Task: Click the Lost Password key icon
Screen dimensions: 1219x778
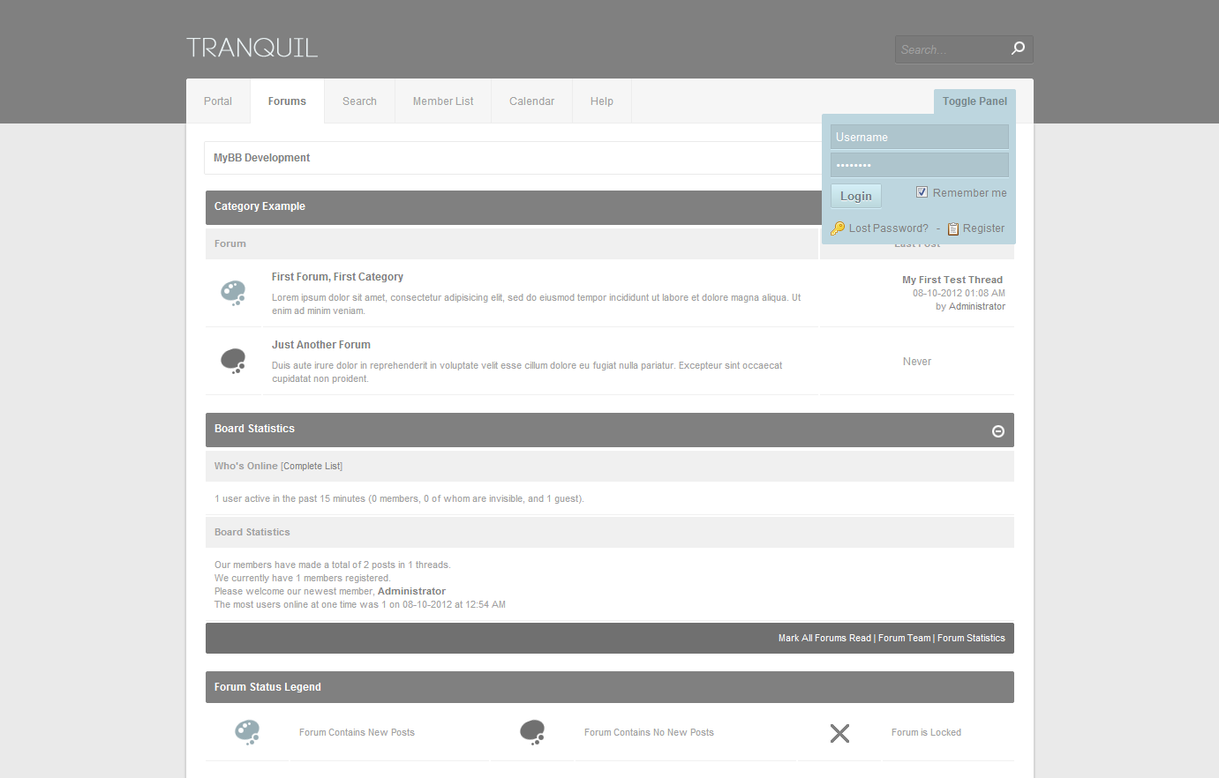Action: [x=838, y=228]
